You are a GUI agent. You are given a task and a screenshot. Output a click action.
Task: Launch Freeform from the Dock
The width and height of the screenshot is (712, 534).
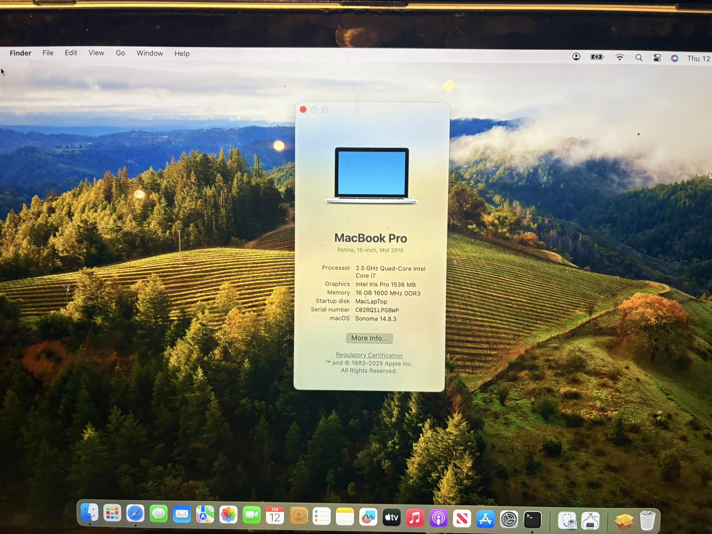(x=368, y=517)
